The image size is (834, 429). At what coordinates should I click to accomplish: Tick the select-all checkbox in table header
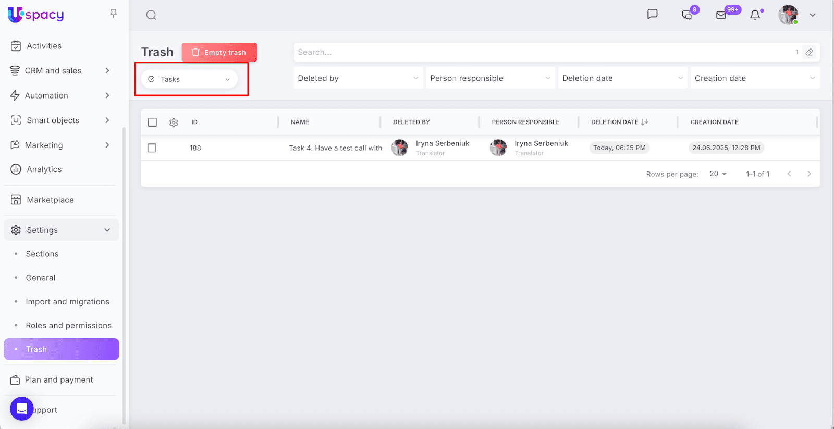coord(152,122)
